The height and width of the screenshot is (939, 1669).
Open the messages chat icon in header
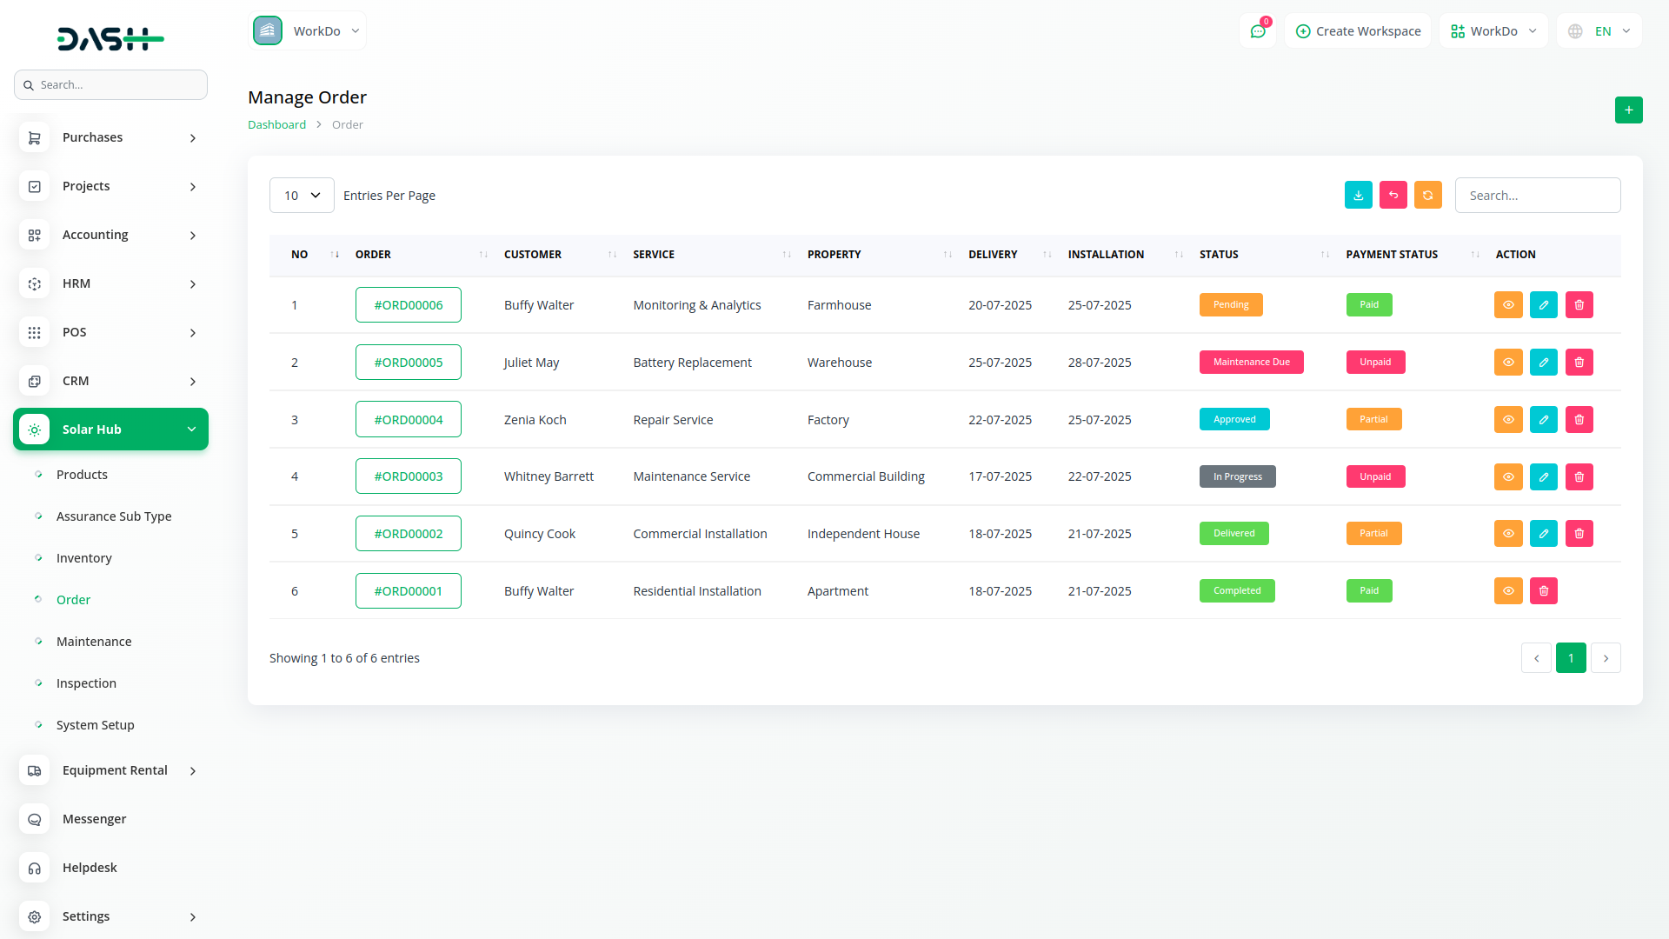tap(1257, 31)
